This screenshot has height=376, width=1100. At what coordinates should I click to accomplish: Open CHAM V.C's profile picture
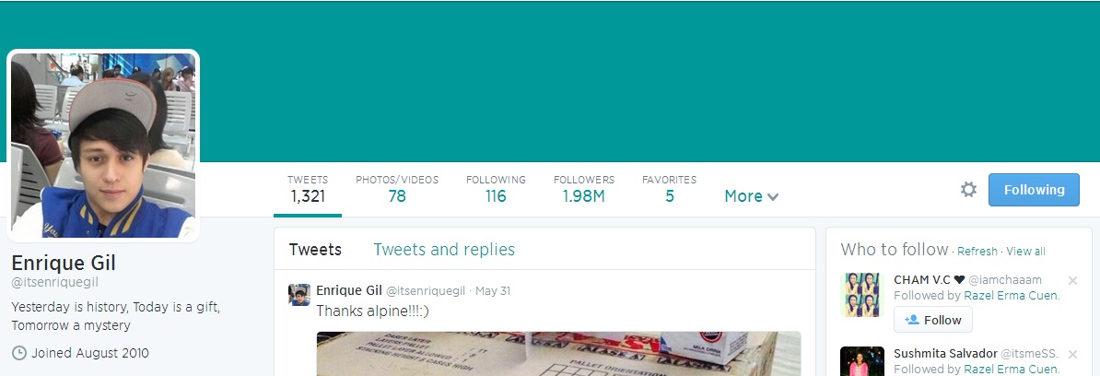(862, 295)
